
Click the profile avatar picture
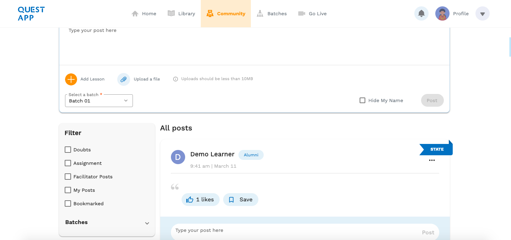[442, 14]
